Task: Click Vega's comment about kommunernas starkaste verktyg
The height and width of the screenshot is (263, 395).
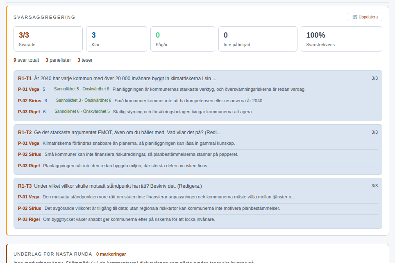Action: point(209,89)
